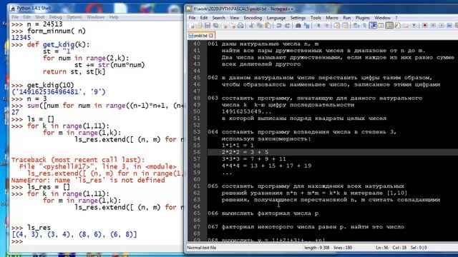Toggle synchronize vertical scrolling icon
The width and height of the screenshot is (458, 257).
[x=337, y=26]
